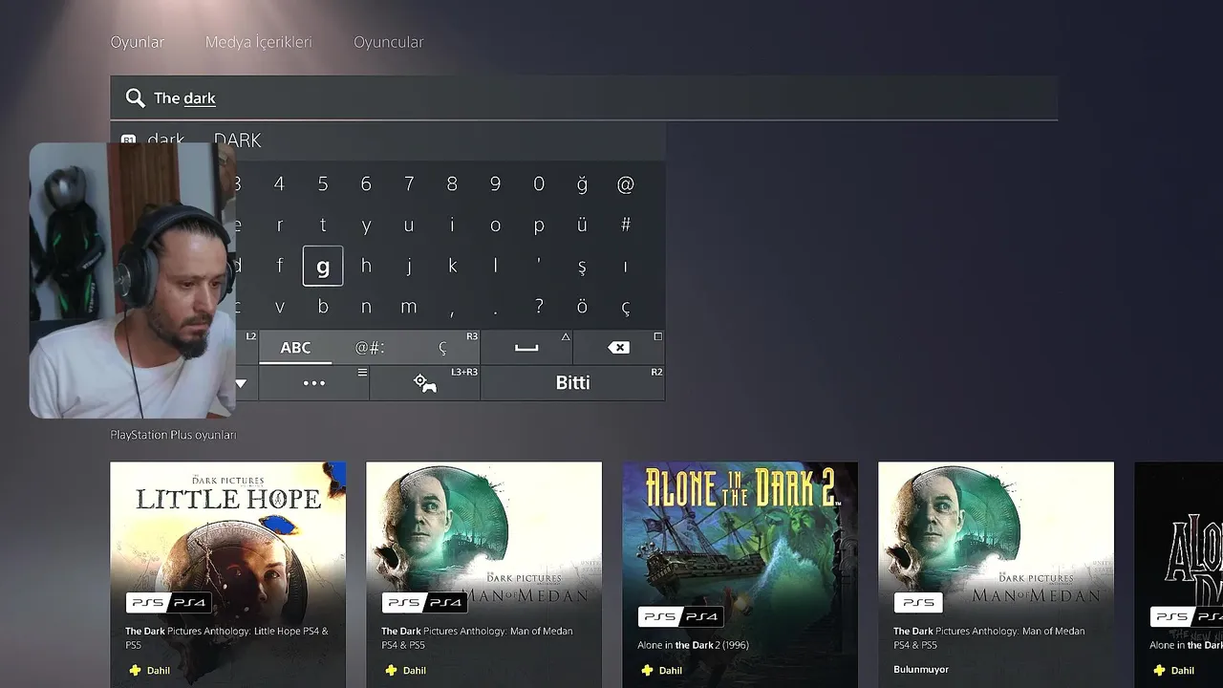The height and width of the screenshot is (688, 1223).
Task: Tap the question mark key
Action: click(539, 307)
